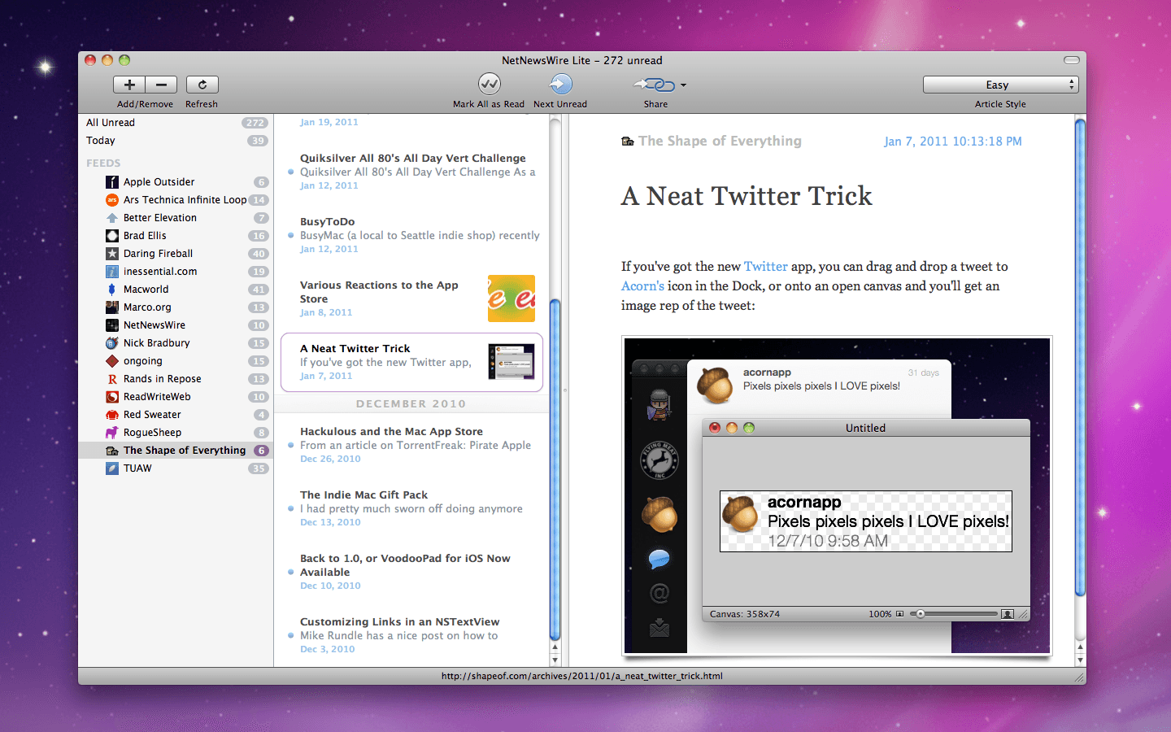Open the TUAW feed row
Viewport: 1171px width, 732px height.
[x=176, y=468]
